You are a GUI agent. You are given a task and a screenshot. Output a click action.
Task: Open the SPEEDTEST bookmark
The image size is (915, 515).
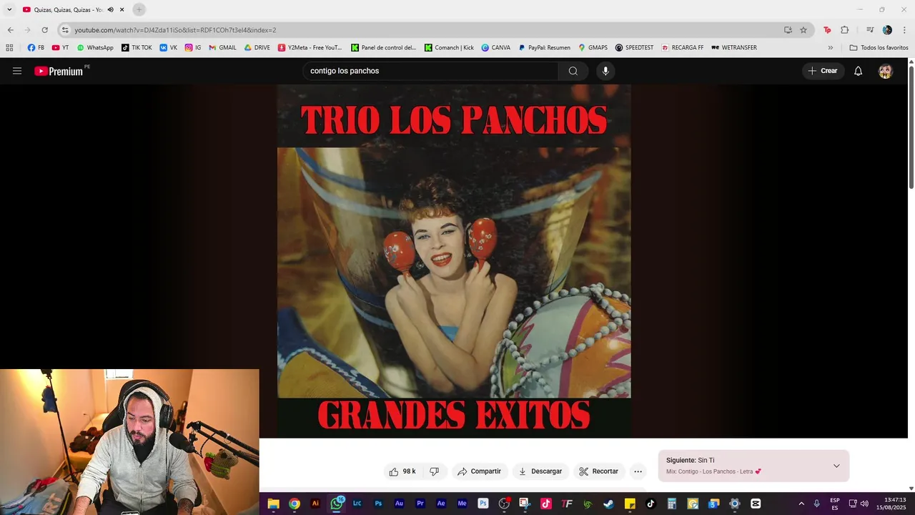tap(634, 48)
